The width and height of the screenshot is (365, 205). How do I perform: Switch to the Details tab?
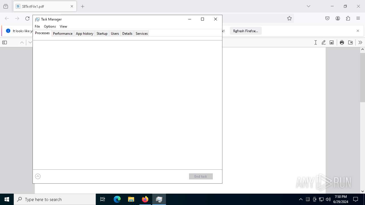pyautogui.click(x=127, y=34)
